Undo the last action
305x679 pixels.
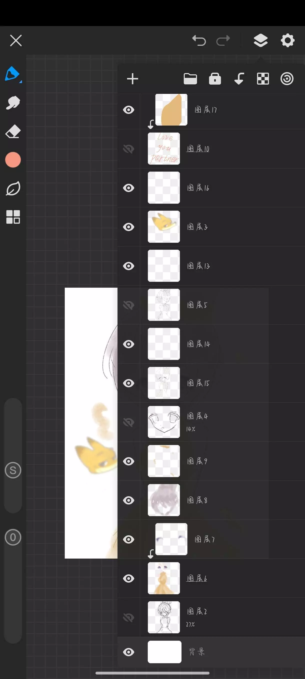[199, 41]
